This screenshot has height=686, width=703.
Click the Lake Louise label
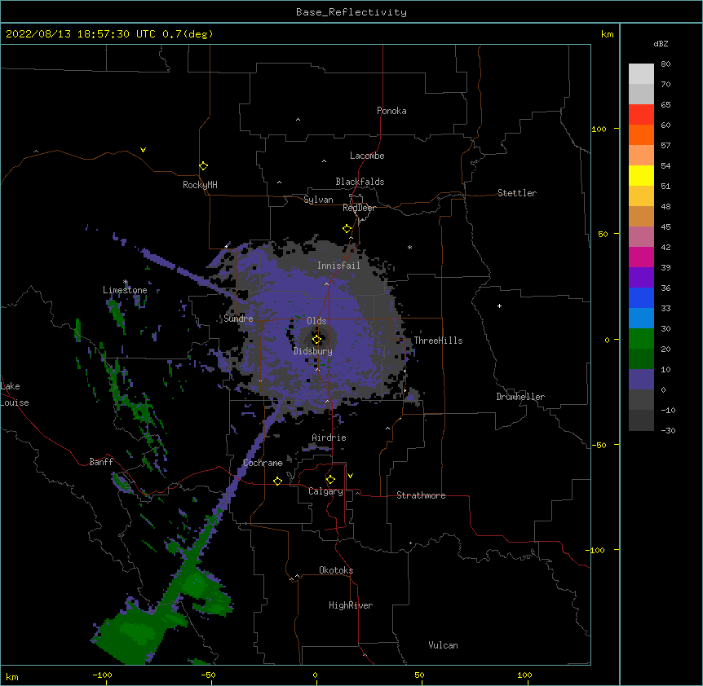pyautogui.click(x=15, y=394)
